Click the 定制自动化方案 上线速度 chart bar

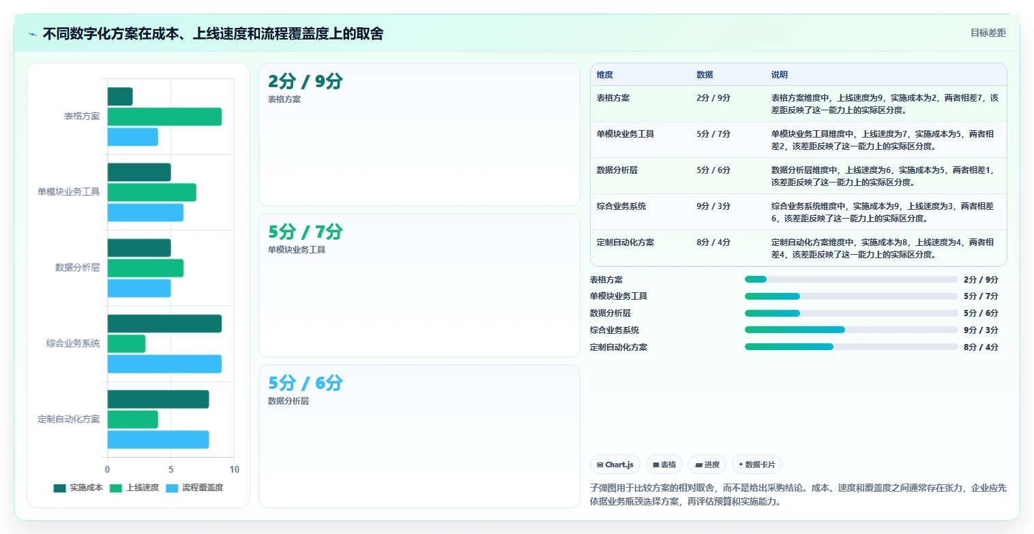point(133,420)
